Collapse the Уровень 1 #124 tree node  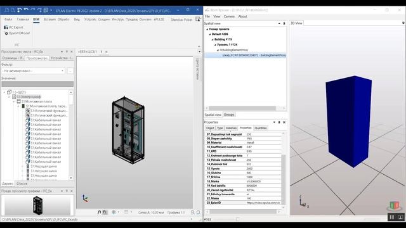click(215, 45)
